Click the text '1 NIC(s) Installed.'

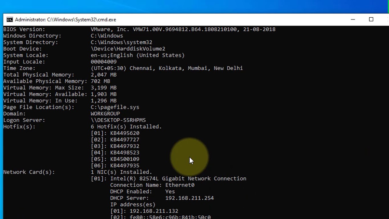121,172
